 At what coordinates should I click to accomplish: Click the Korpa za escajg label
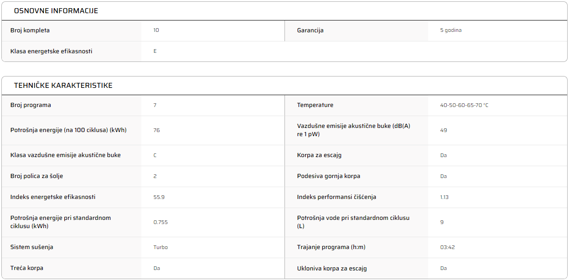pos(320,155)
